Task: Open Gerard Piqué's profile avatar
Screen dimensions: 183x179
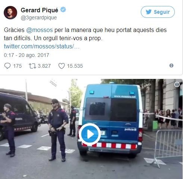Action: [10, 13]
